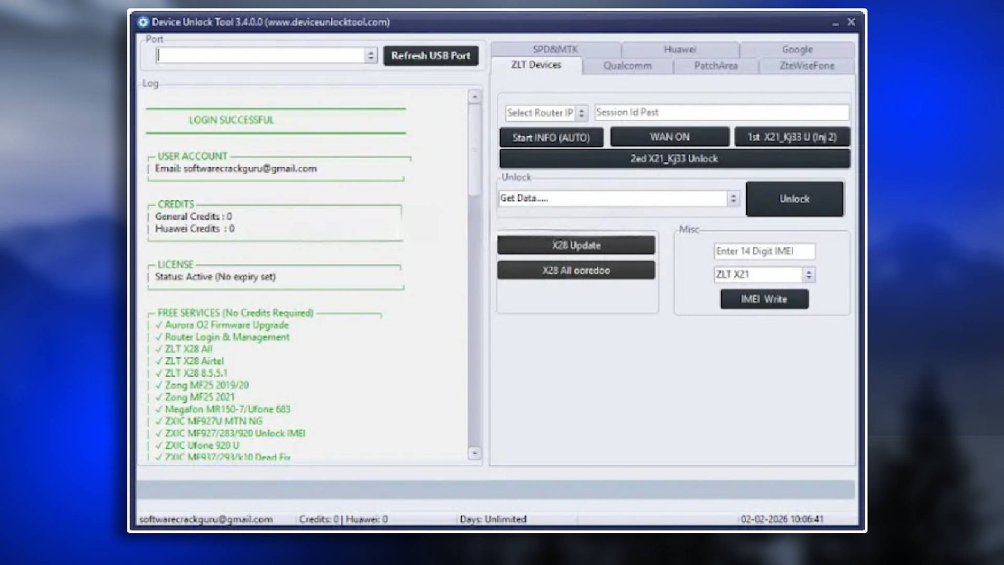1004x565 pixels.
Task: Click the Device Unlock Tool title bar icon
Action: (144, 23)
